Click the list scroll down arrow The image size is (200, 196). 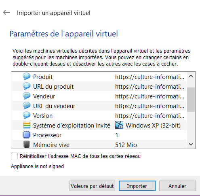pos(191,144)
